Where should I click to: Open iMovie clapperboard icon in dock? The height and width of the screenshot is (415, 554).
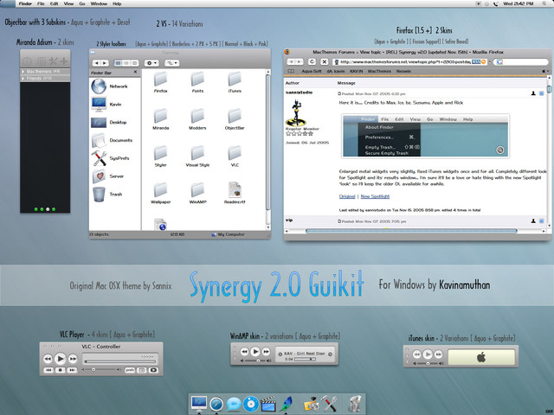pos(268,405)
